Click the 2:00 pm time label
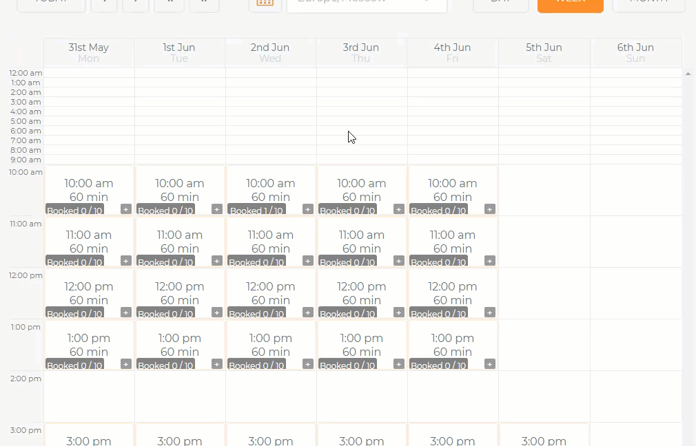 tap(25, 379)
